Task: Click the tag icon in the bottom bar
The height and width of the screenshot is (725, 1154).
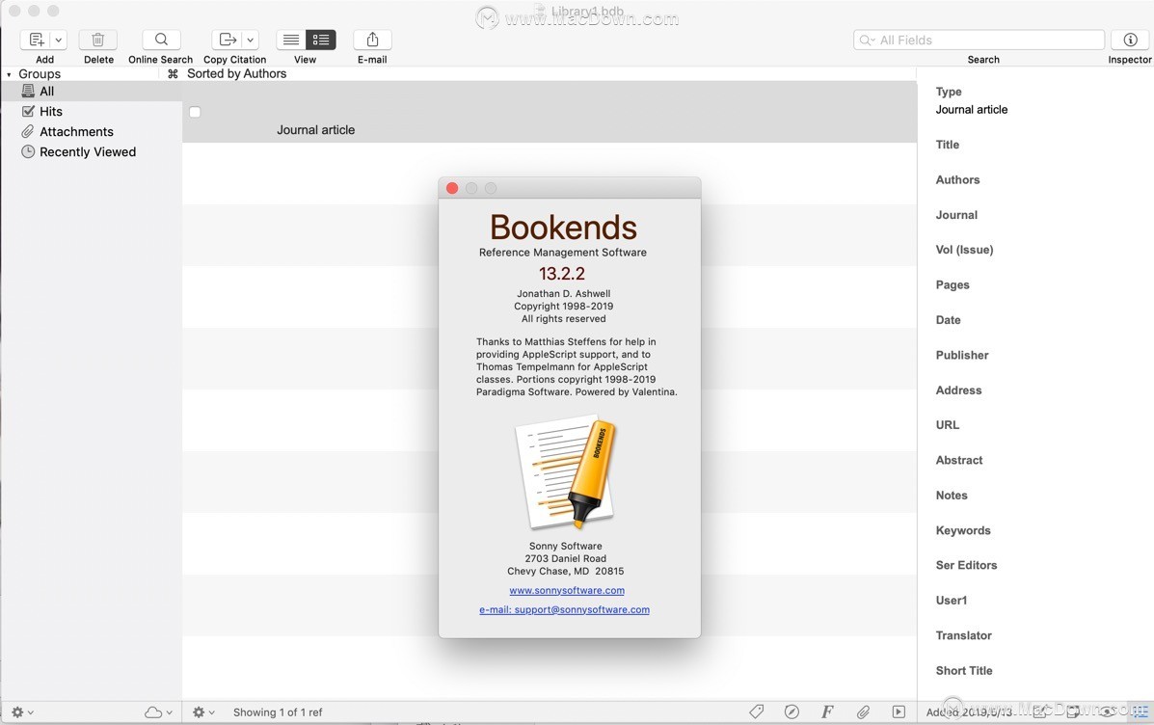Action: (x=756, y=712)
